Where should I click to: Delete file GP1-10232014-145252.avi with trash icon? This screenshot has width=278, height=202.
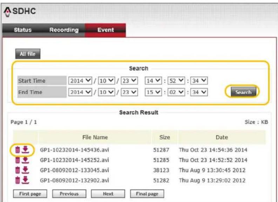pyautogui.click(x=18, y=160)
